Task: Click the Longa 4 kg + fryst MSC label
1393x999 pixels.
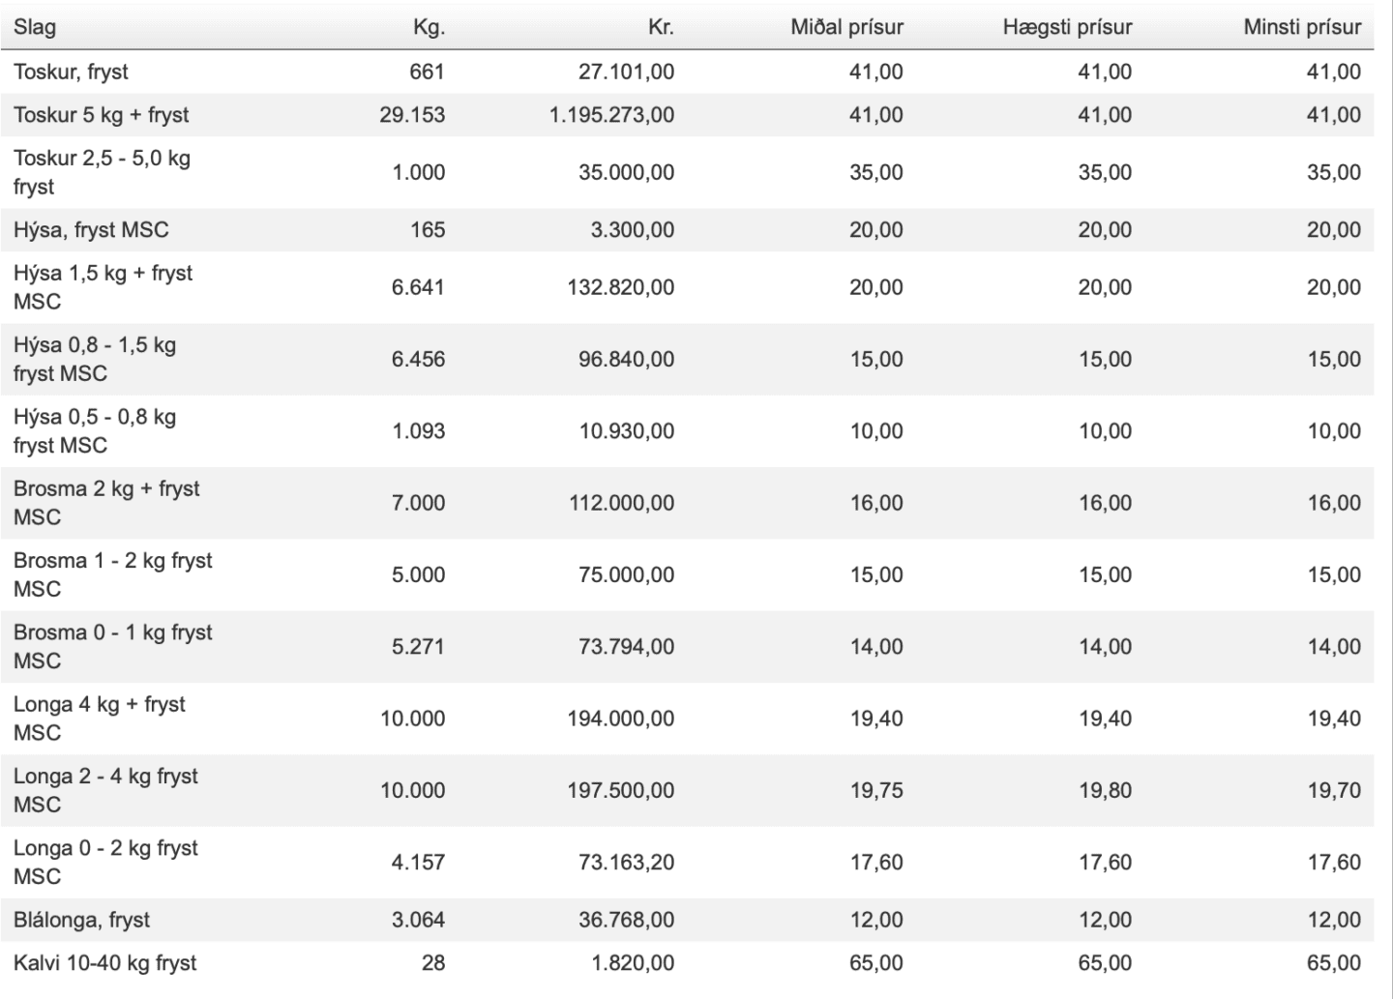Action: [100, 719]
